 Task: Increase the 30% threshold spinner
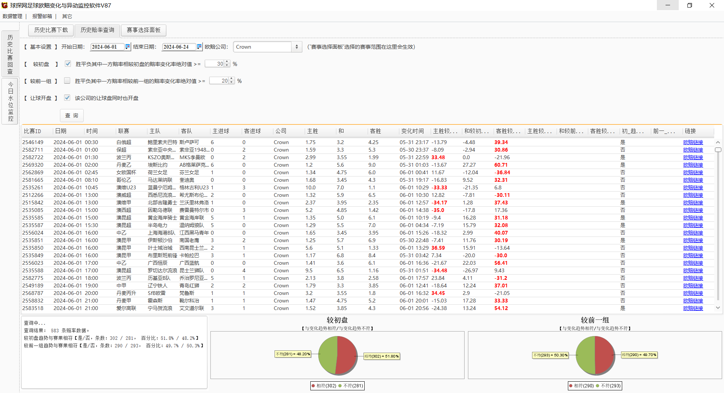(x=227, y=62)
